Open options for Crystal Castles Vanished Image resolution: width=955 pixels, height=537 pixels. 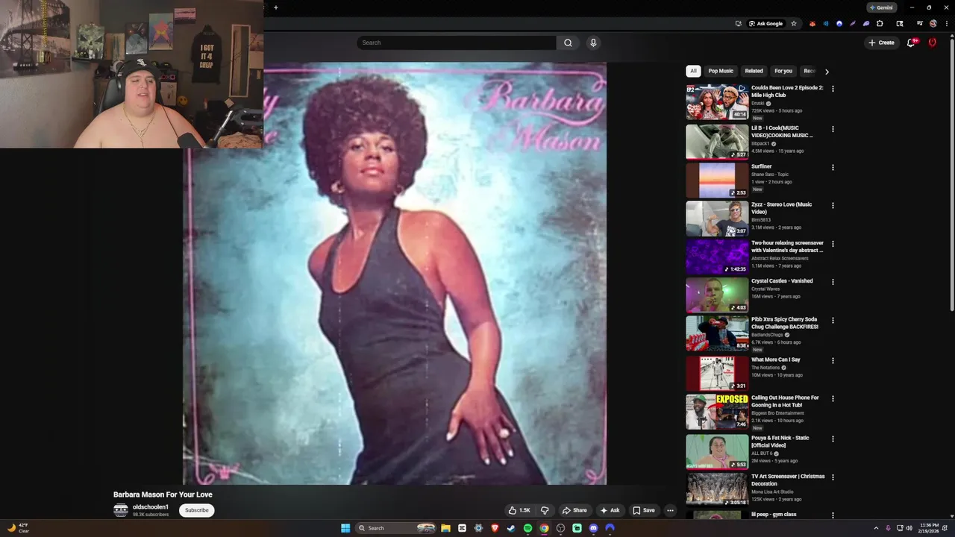click(x=833, y=282)
